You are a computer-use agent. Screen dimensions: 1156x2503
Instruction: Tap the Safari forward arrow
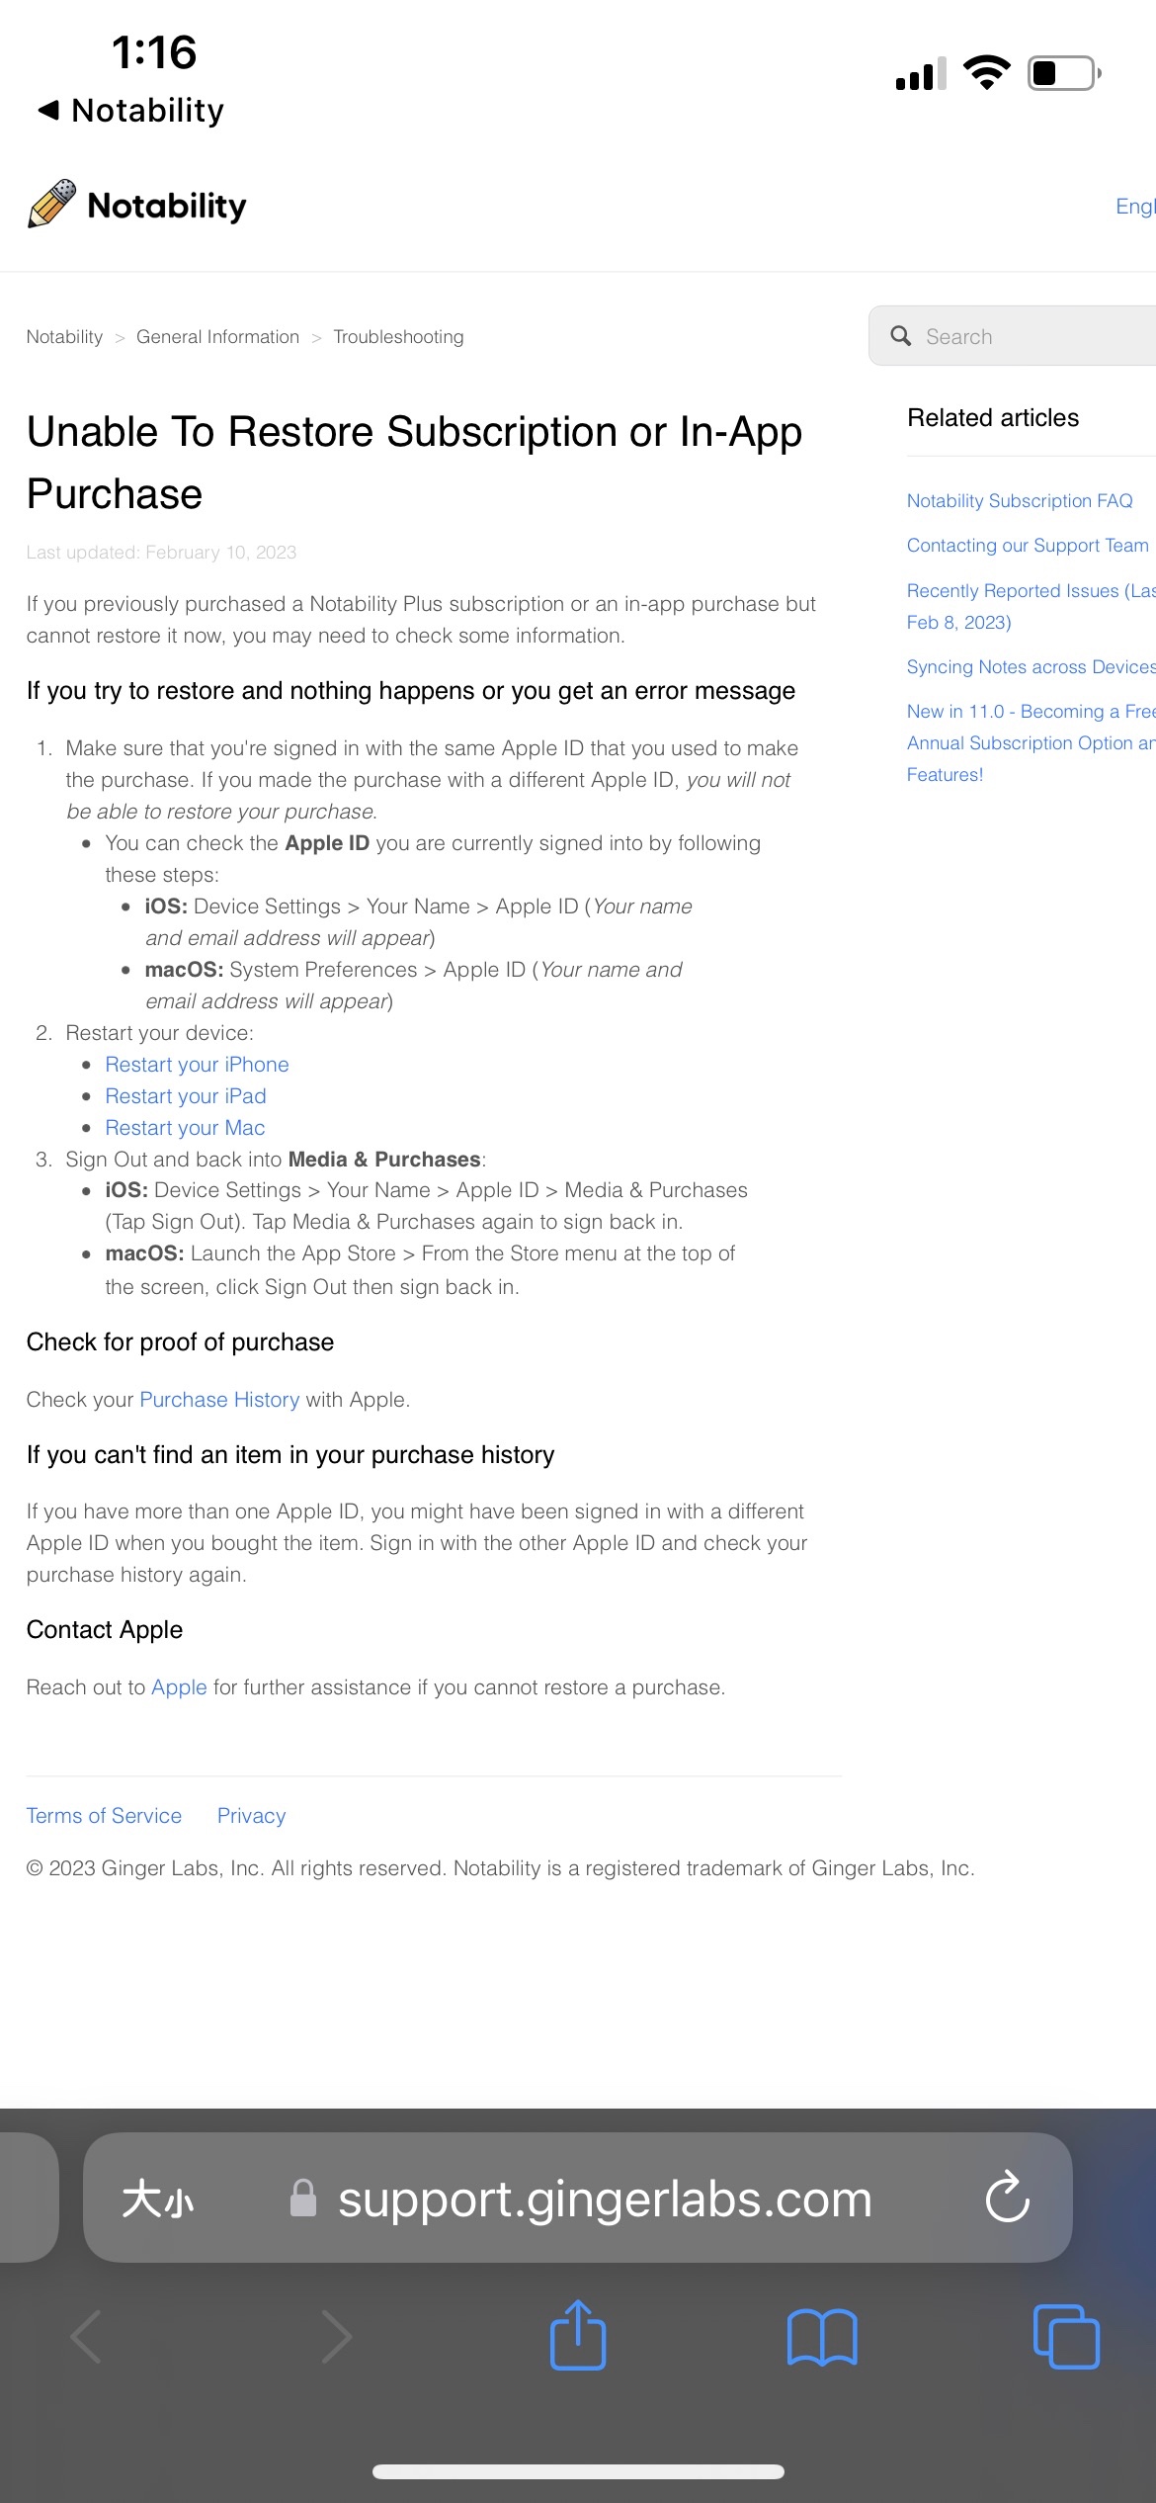pos(336,2337)
